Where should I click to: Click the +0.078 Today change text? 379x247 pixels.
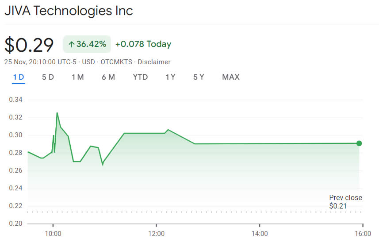click(x=143, y=44)
